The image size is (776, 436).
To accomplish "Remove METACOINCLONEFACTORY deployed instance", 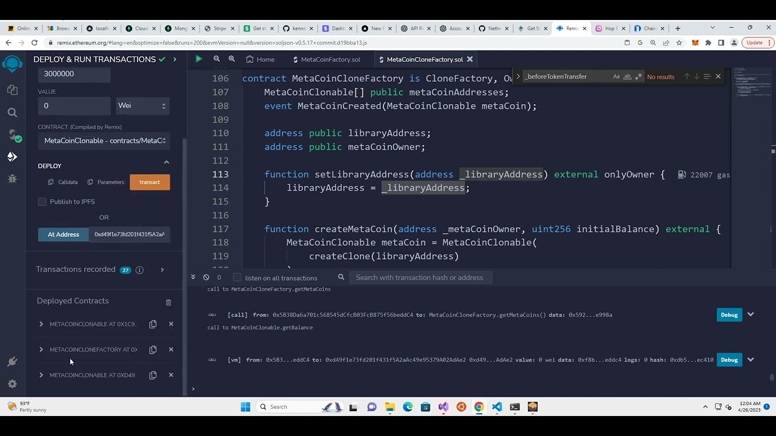I will click(171, 349).
